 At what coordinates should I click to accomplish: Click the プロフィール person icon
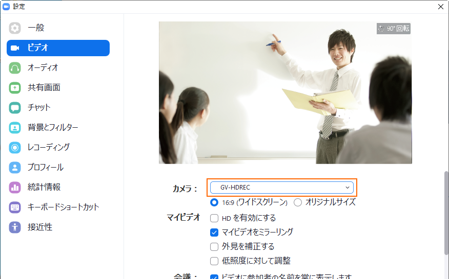14,167
